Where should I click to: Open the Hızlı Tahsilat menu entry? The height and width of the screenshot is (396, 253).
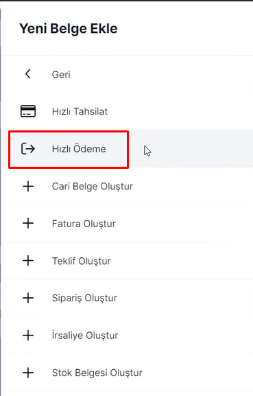click(80, 111)
